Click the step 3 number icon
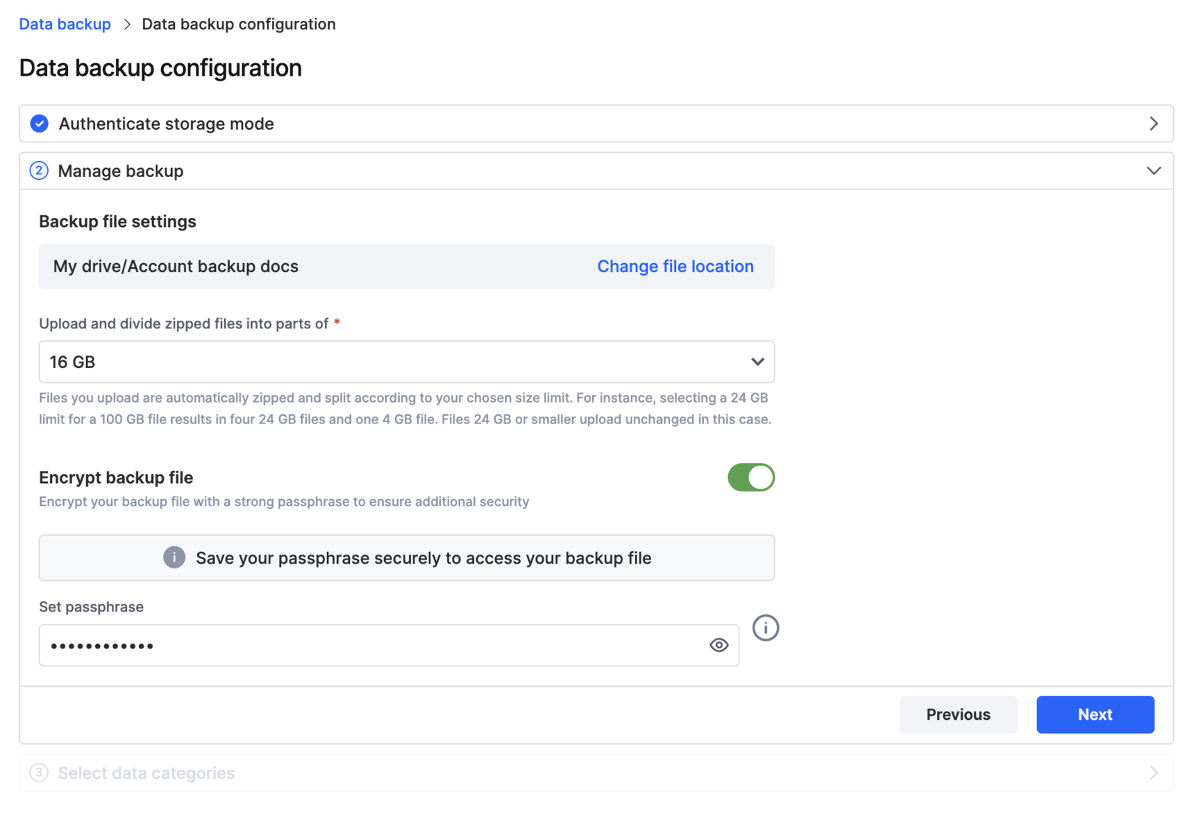 39,773
